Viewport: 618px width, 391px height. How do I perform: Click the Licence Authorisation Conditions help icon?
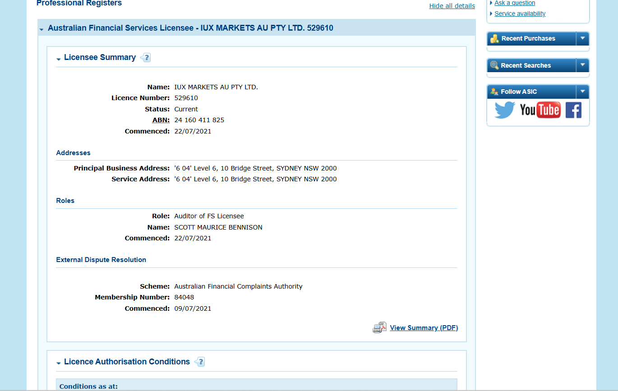tap(199, 362)
